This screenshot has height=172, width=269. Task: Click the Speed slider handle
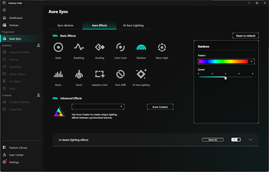point(225,78)
